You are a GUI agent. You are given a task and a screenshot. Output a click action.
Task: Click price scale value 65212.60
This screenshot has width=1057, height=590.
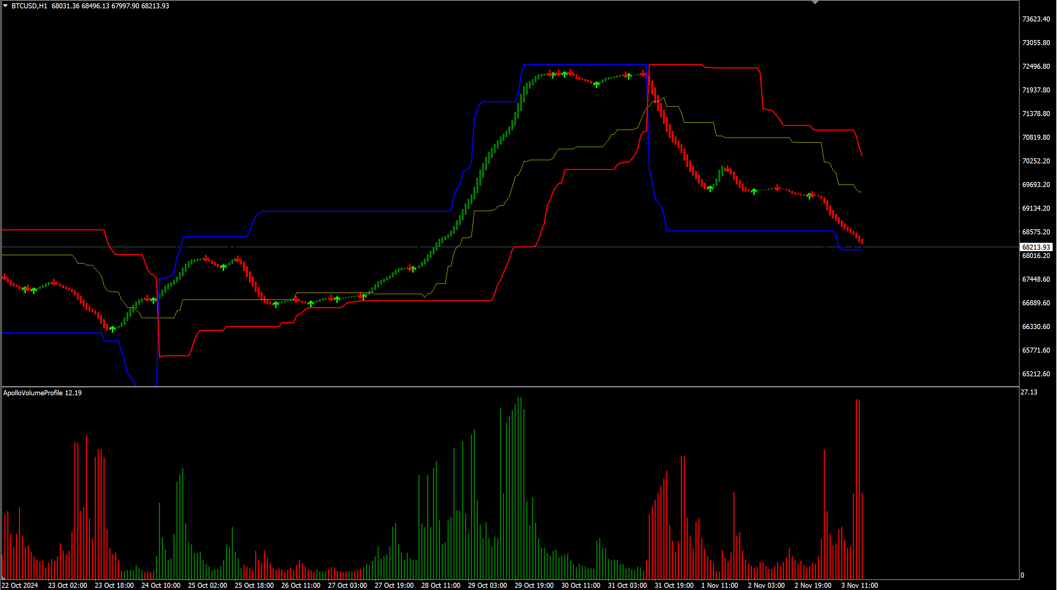click(1036, 374)
